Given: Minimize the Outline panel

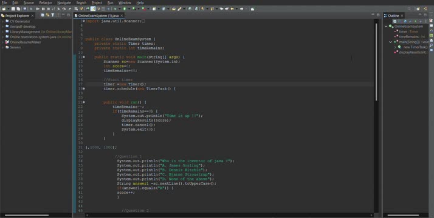Looking at the screenshot, I should pos(420,15).
